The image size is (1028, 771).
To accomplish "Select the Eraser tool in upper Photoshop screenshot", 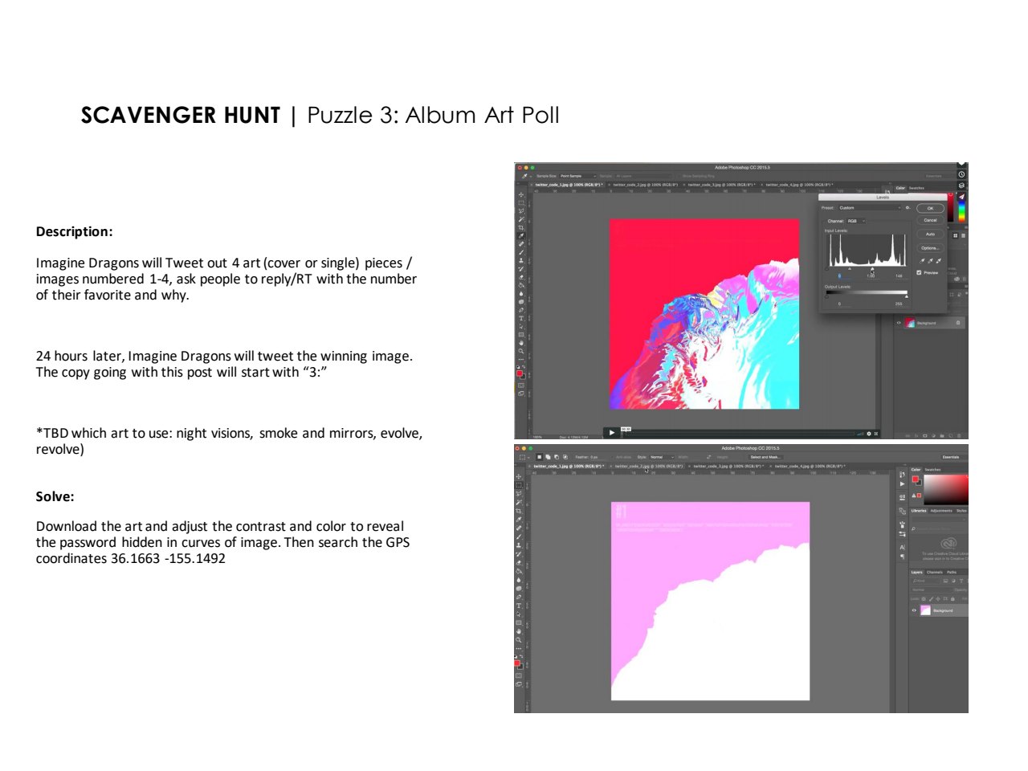I will [521, 277].
